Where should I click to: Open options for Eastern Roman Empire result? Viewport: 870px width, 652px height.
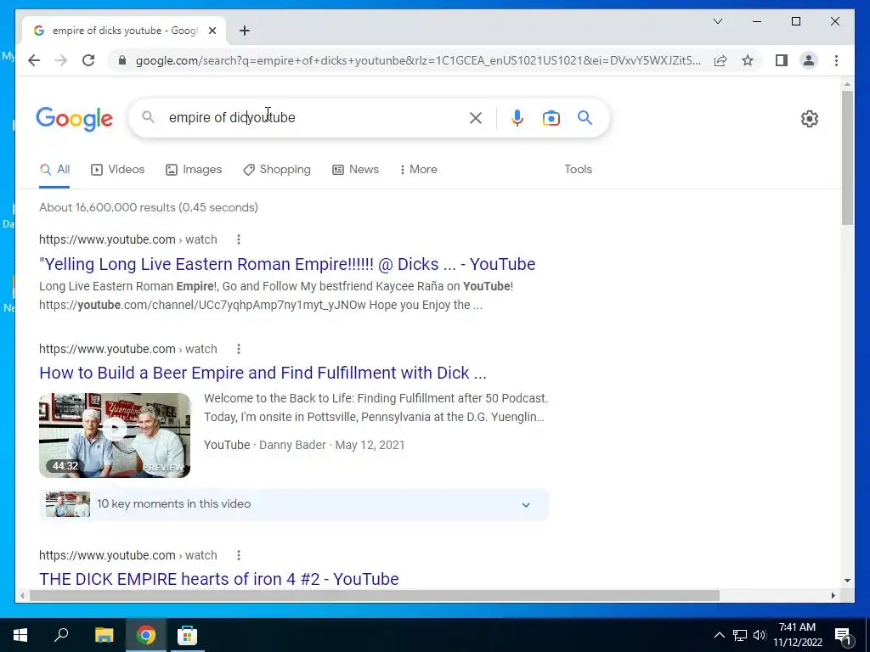pyautogui.click(x=239, y=239)
